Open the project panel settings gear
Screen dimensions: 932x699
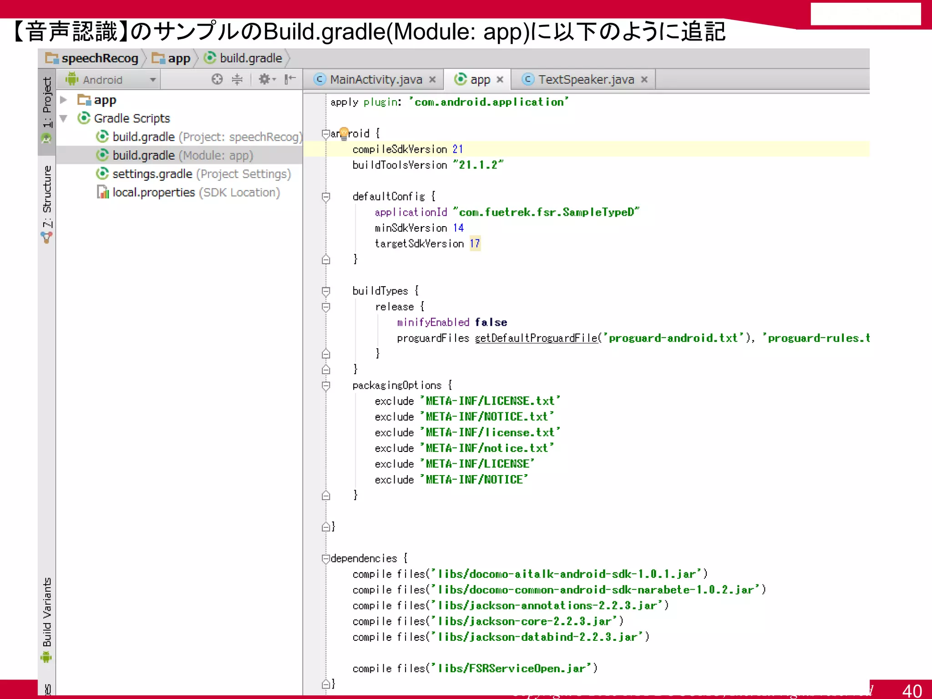[267, 79]
